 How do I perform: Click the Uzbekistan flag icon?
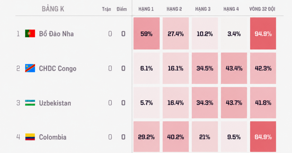tap(30, 103)
